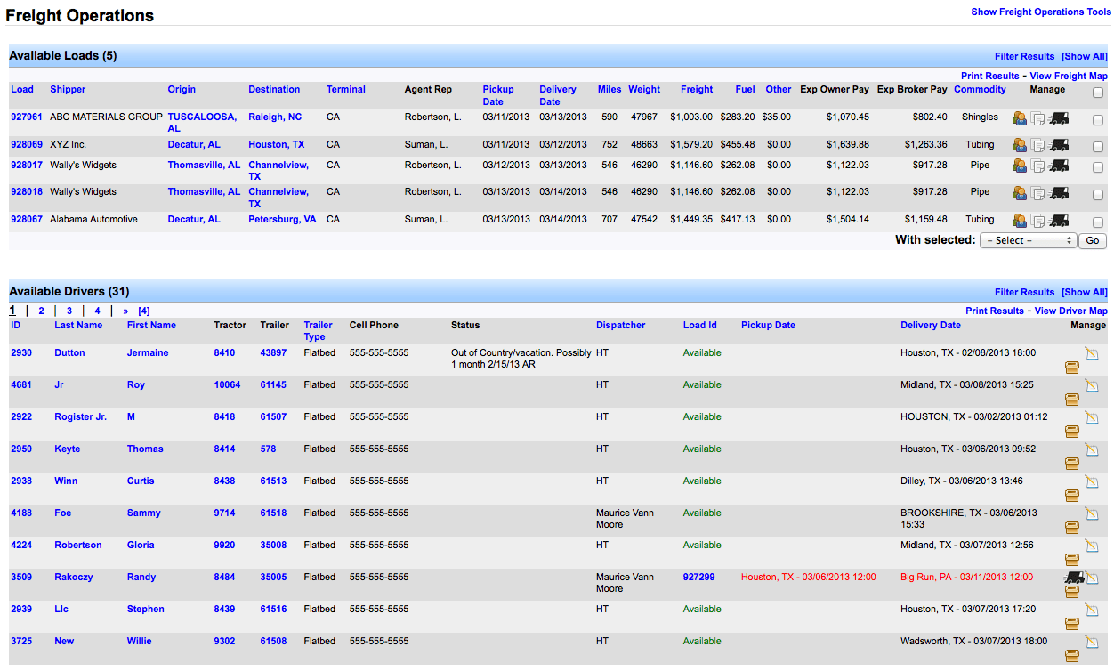The height and width of the screenshot is (671, 1114).
Task: Click the box icon for driver Rogister Jr.
Action: 1072,432
